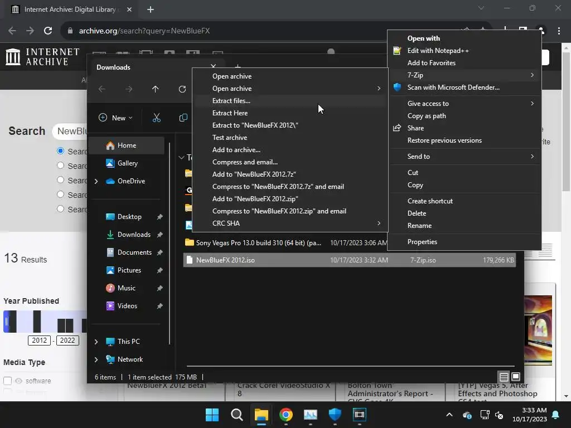
Task: Open taskbar Search
Action: tap(236, 415)
